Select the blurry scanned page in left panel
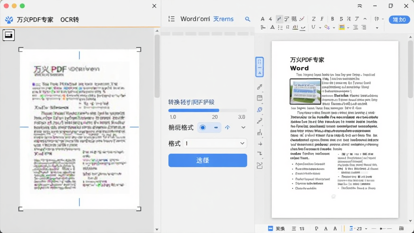414x233 pixels. [80, 129]
